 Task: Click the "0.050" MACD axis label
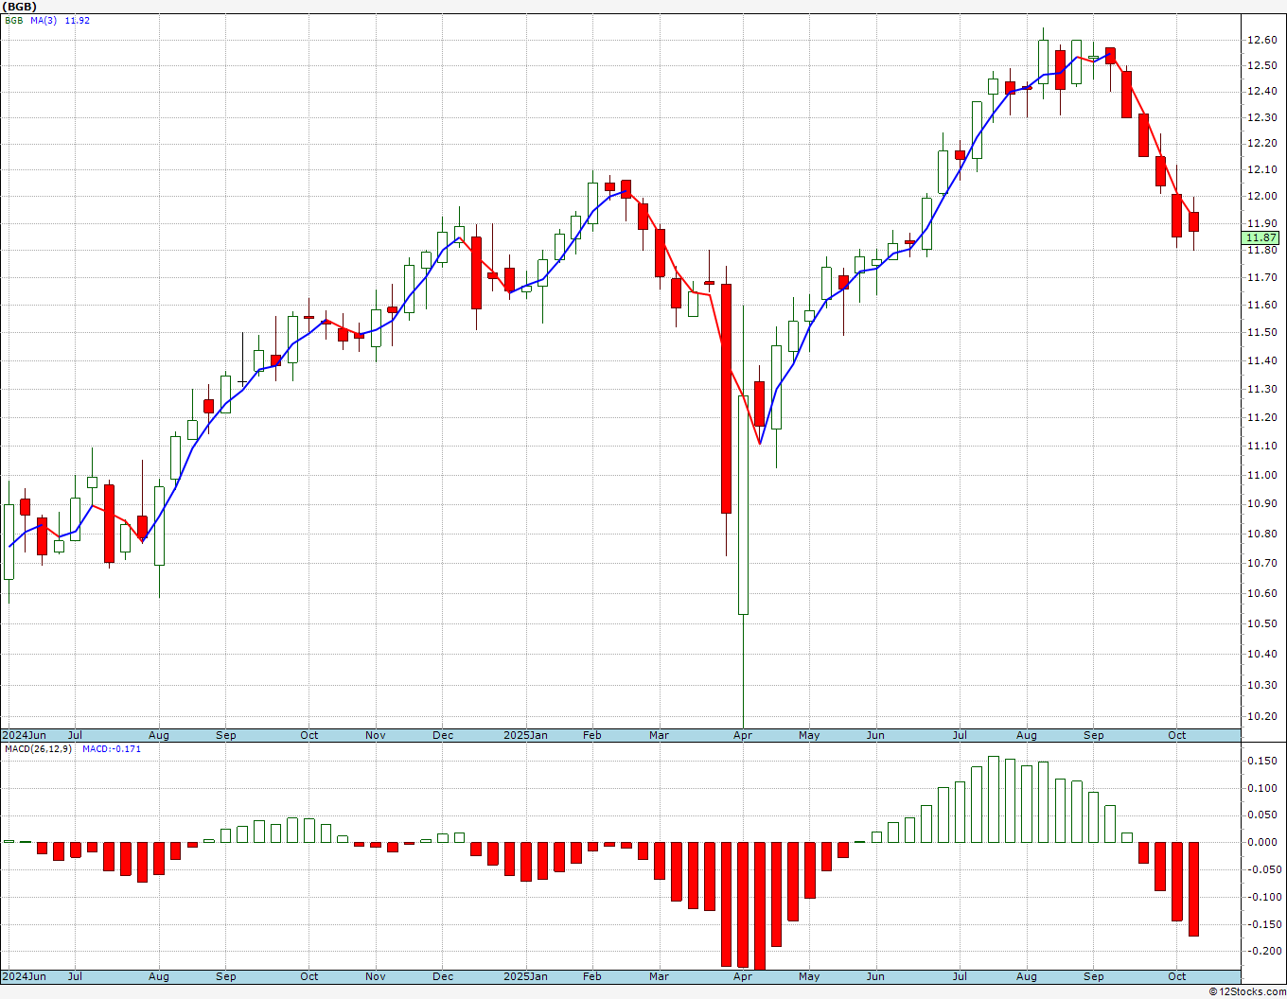[x=1261, y=815]
